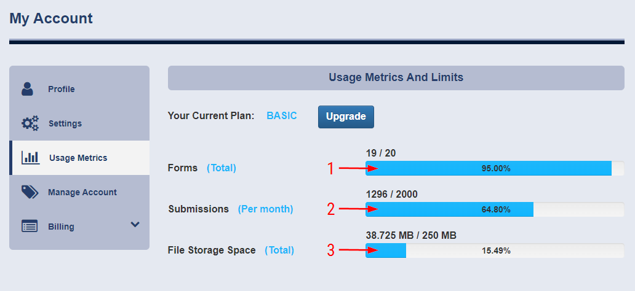Click the Usage Metrics bar chart icon
Image resolution: width=635 pixels, height=291 pixels.
pos(30,158)
